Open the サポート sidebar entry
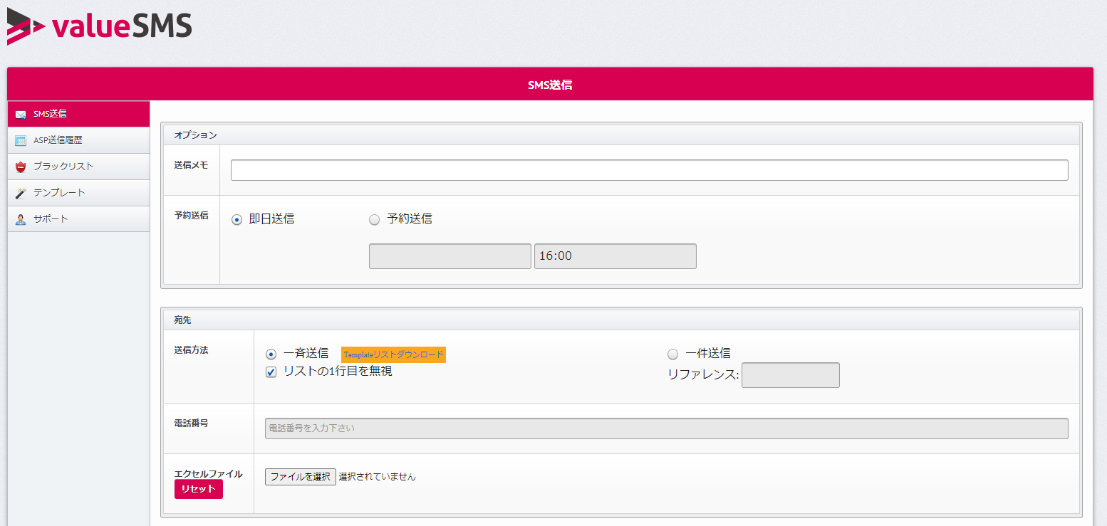 (x=78, y=219)
